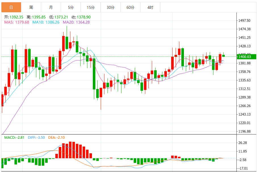Image resolution: width=258 pixels, height=172 pixels.
Task: Click the current price tag 1400.03
Action: [x=246, y=57]
